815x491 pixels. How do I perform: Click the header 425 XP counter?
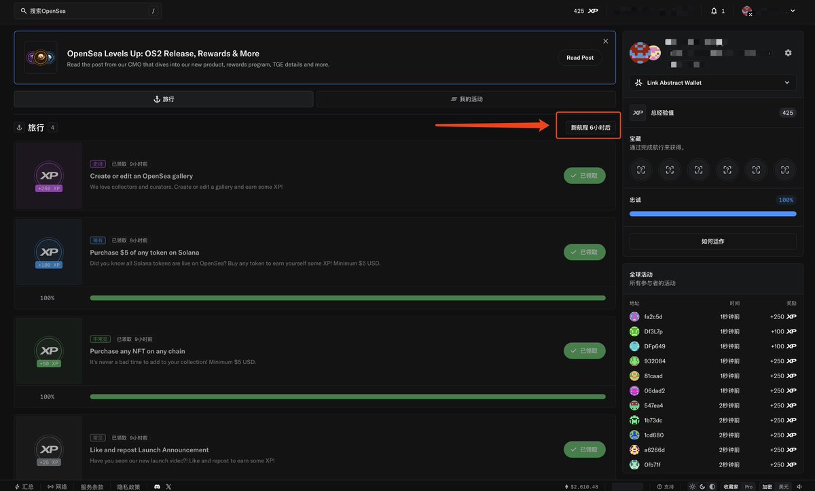click(x=585, y=11)
